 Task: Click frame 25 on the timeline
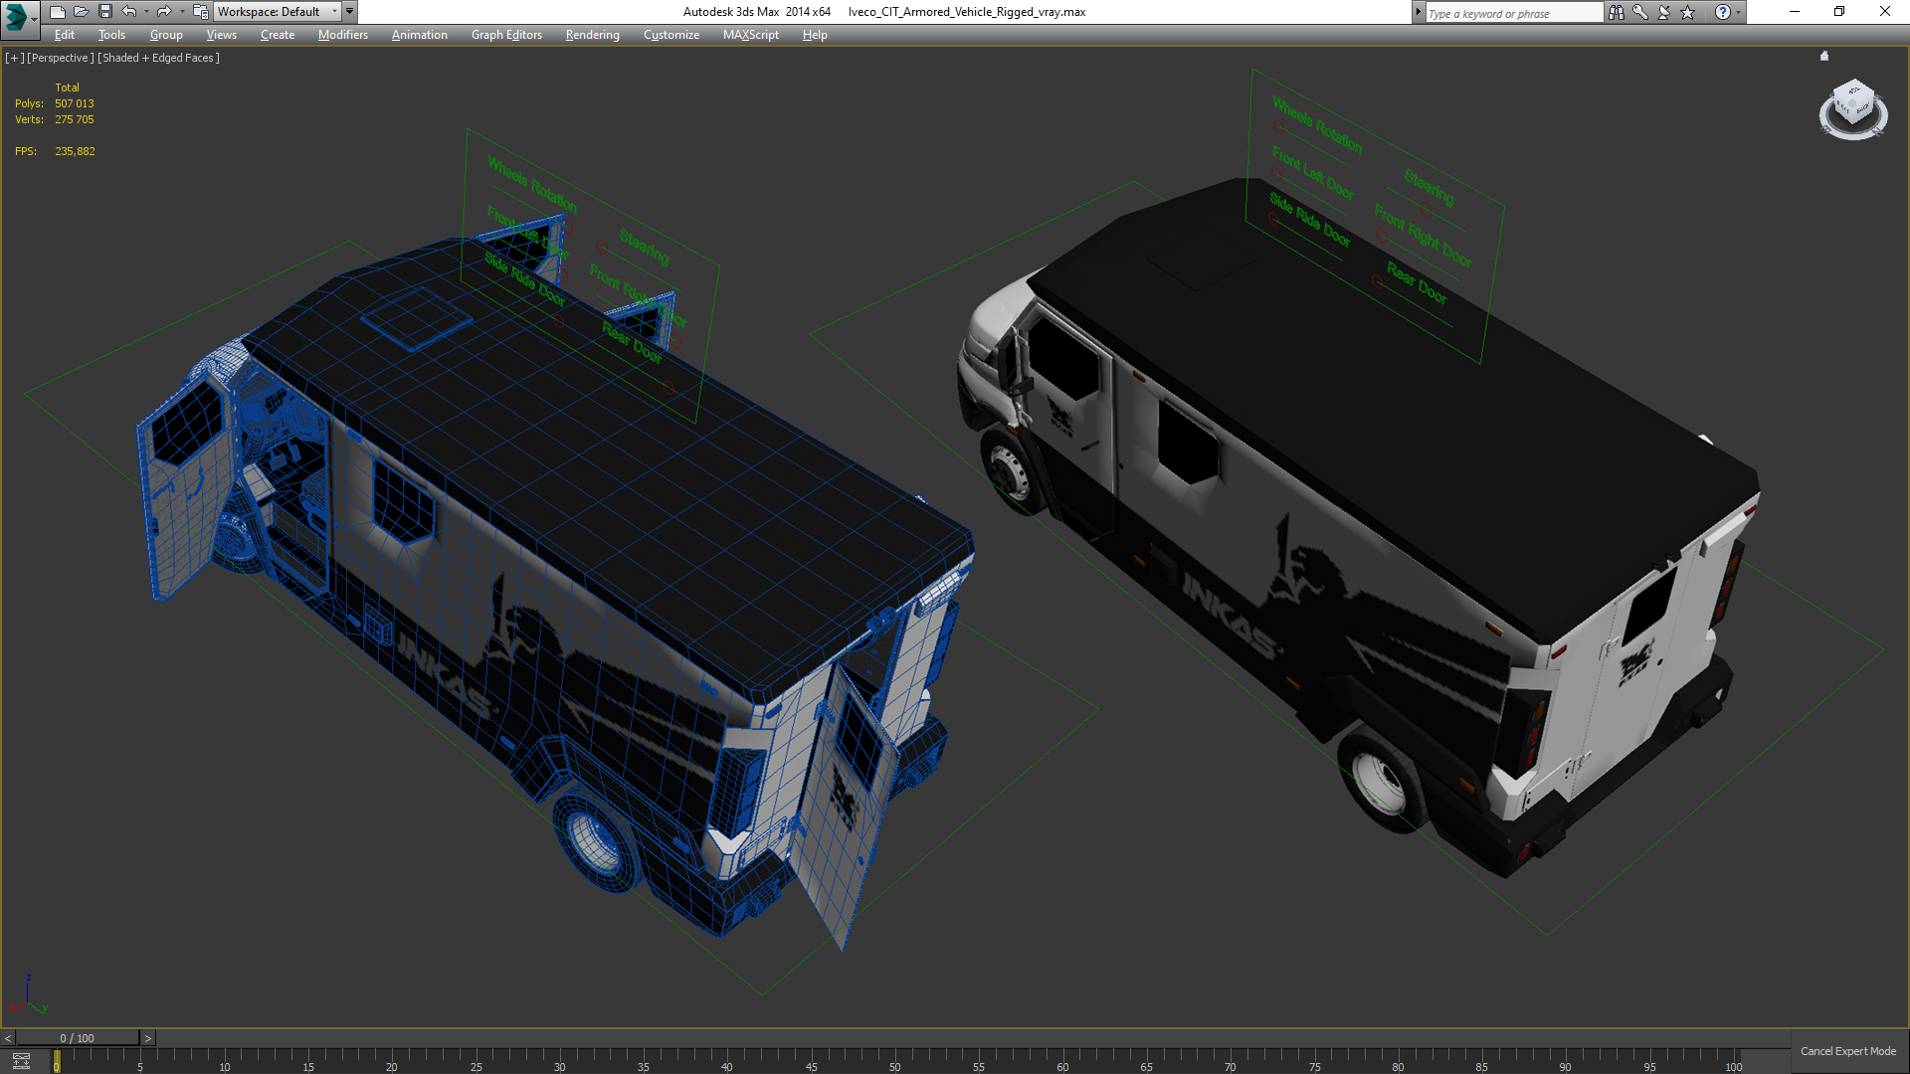pos(477,1066)
